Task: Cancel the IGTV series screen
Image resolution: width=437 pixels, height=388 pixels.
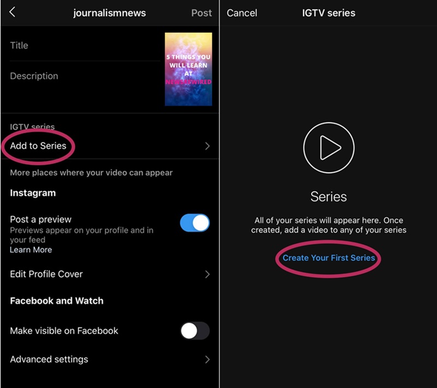Action: 242,13
